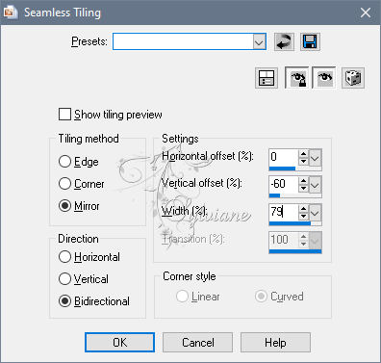381x363 pixels.
Task: Click the Horizontal offset blue slider bar
Action: tap(282, 169)
